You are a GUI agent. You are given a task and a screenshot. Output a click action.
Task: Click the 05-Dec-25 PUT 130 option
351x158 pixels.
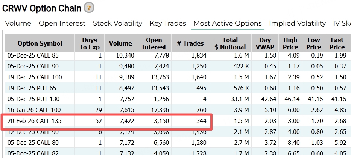coord(33,99)
